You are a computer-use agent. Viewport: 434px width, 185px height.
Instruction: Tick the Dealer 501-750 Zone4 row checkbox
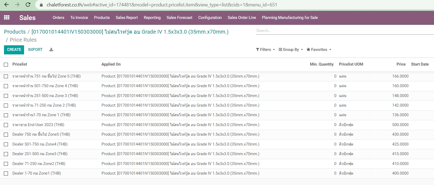pos(6,144)
